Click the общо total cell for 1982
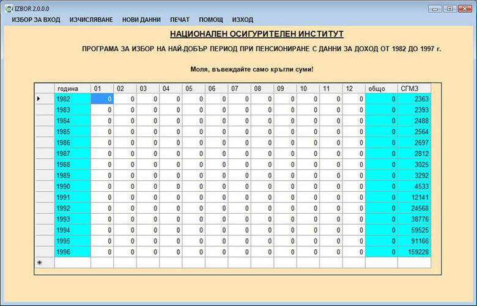The image size is (477, 306). (382, 99)
